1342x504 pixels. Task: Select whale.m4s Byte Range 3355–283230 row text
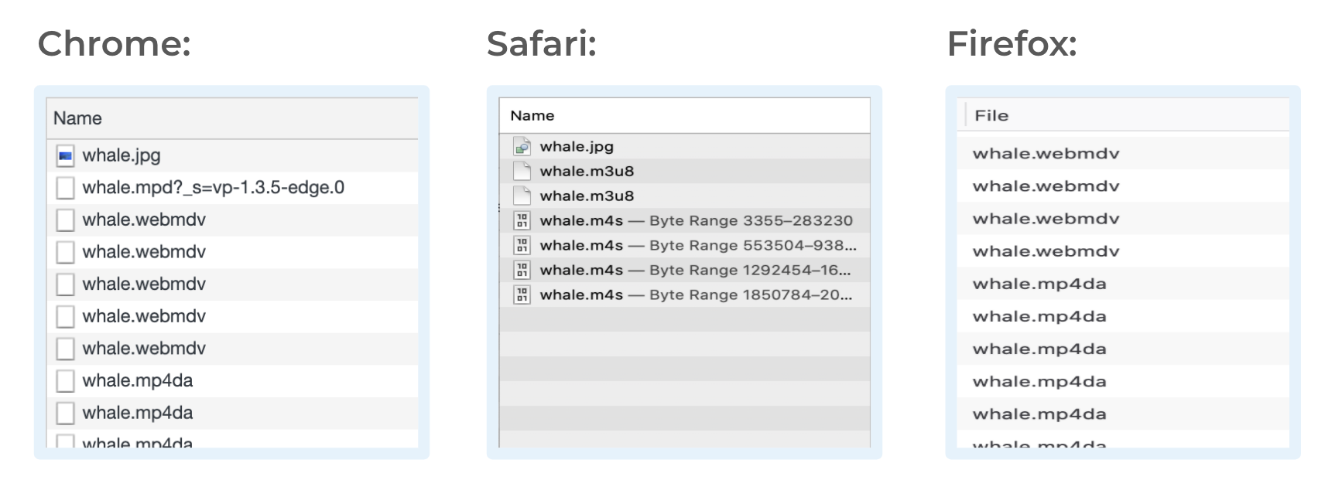point(697,221)
